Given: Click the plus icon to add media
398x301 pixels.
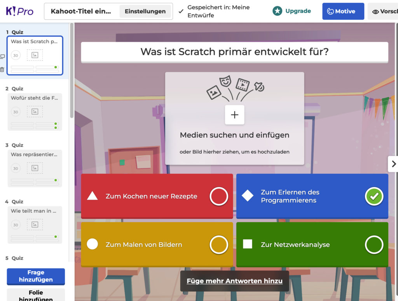Looking at the screenshot, I should [x=234, y=115].
